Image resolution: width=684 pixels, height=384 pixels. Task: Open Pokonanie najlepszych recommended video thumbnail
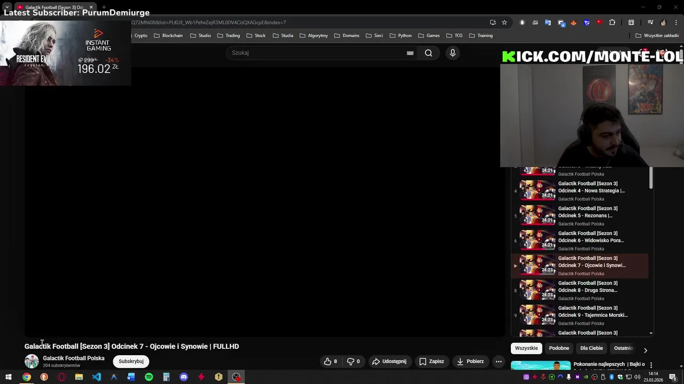540,365
